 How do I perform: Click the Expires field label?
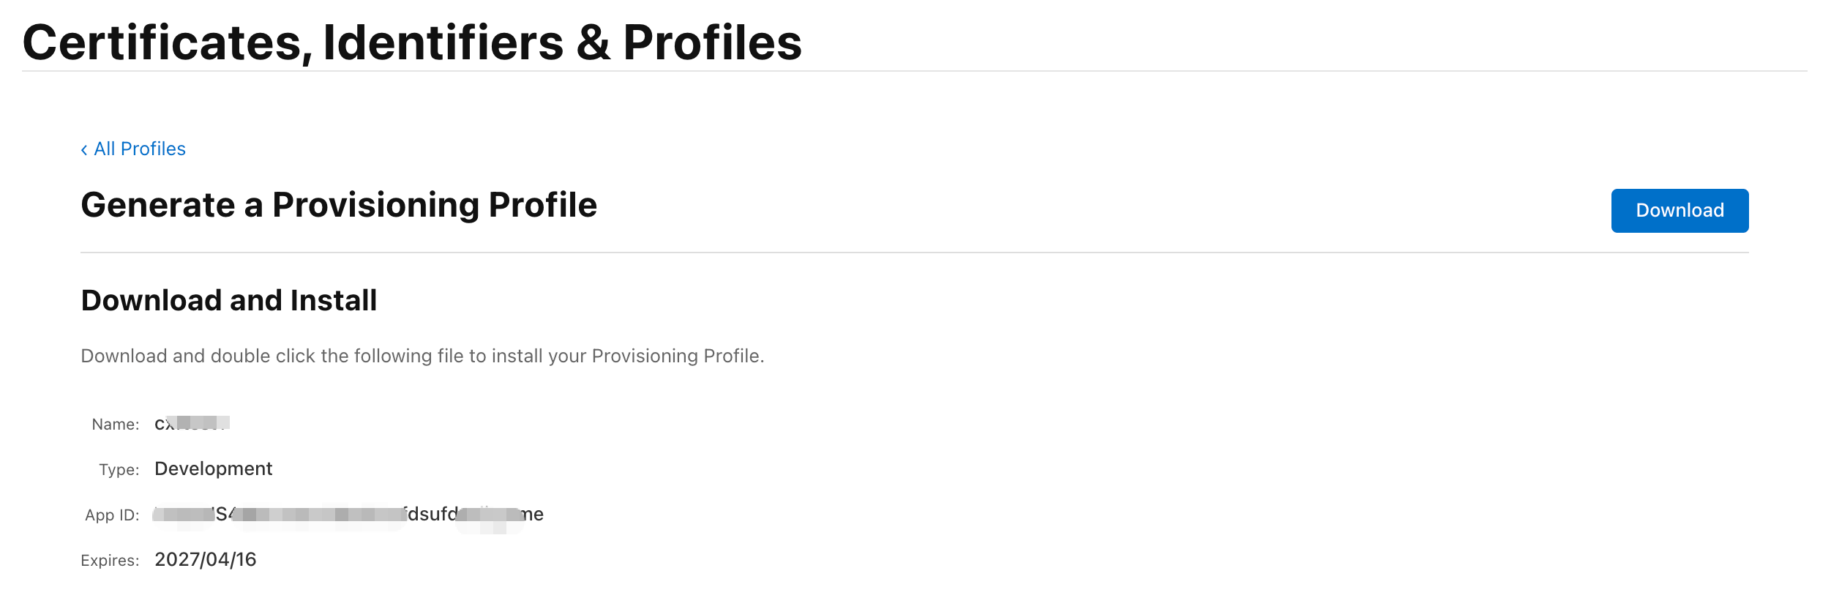click(110, 561)
